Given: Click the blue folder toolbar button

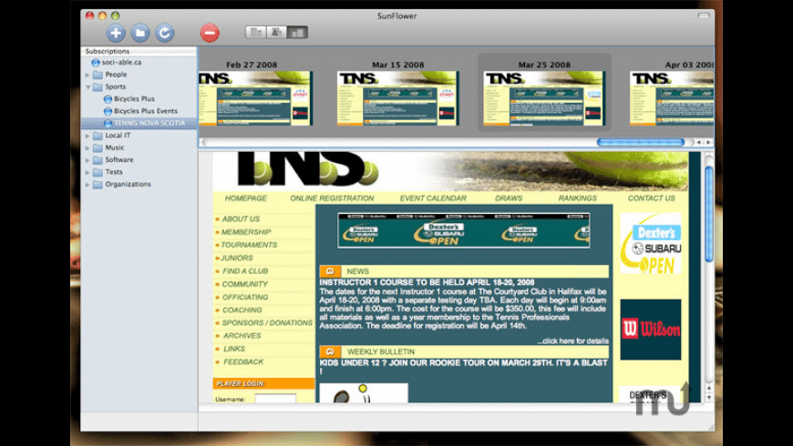Looking at the screenshot, I should [140, 33].
